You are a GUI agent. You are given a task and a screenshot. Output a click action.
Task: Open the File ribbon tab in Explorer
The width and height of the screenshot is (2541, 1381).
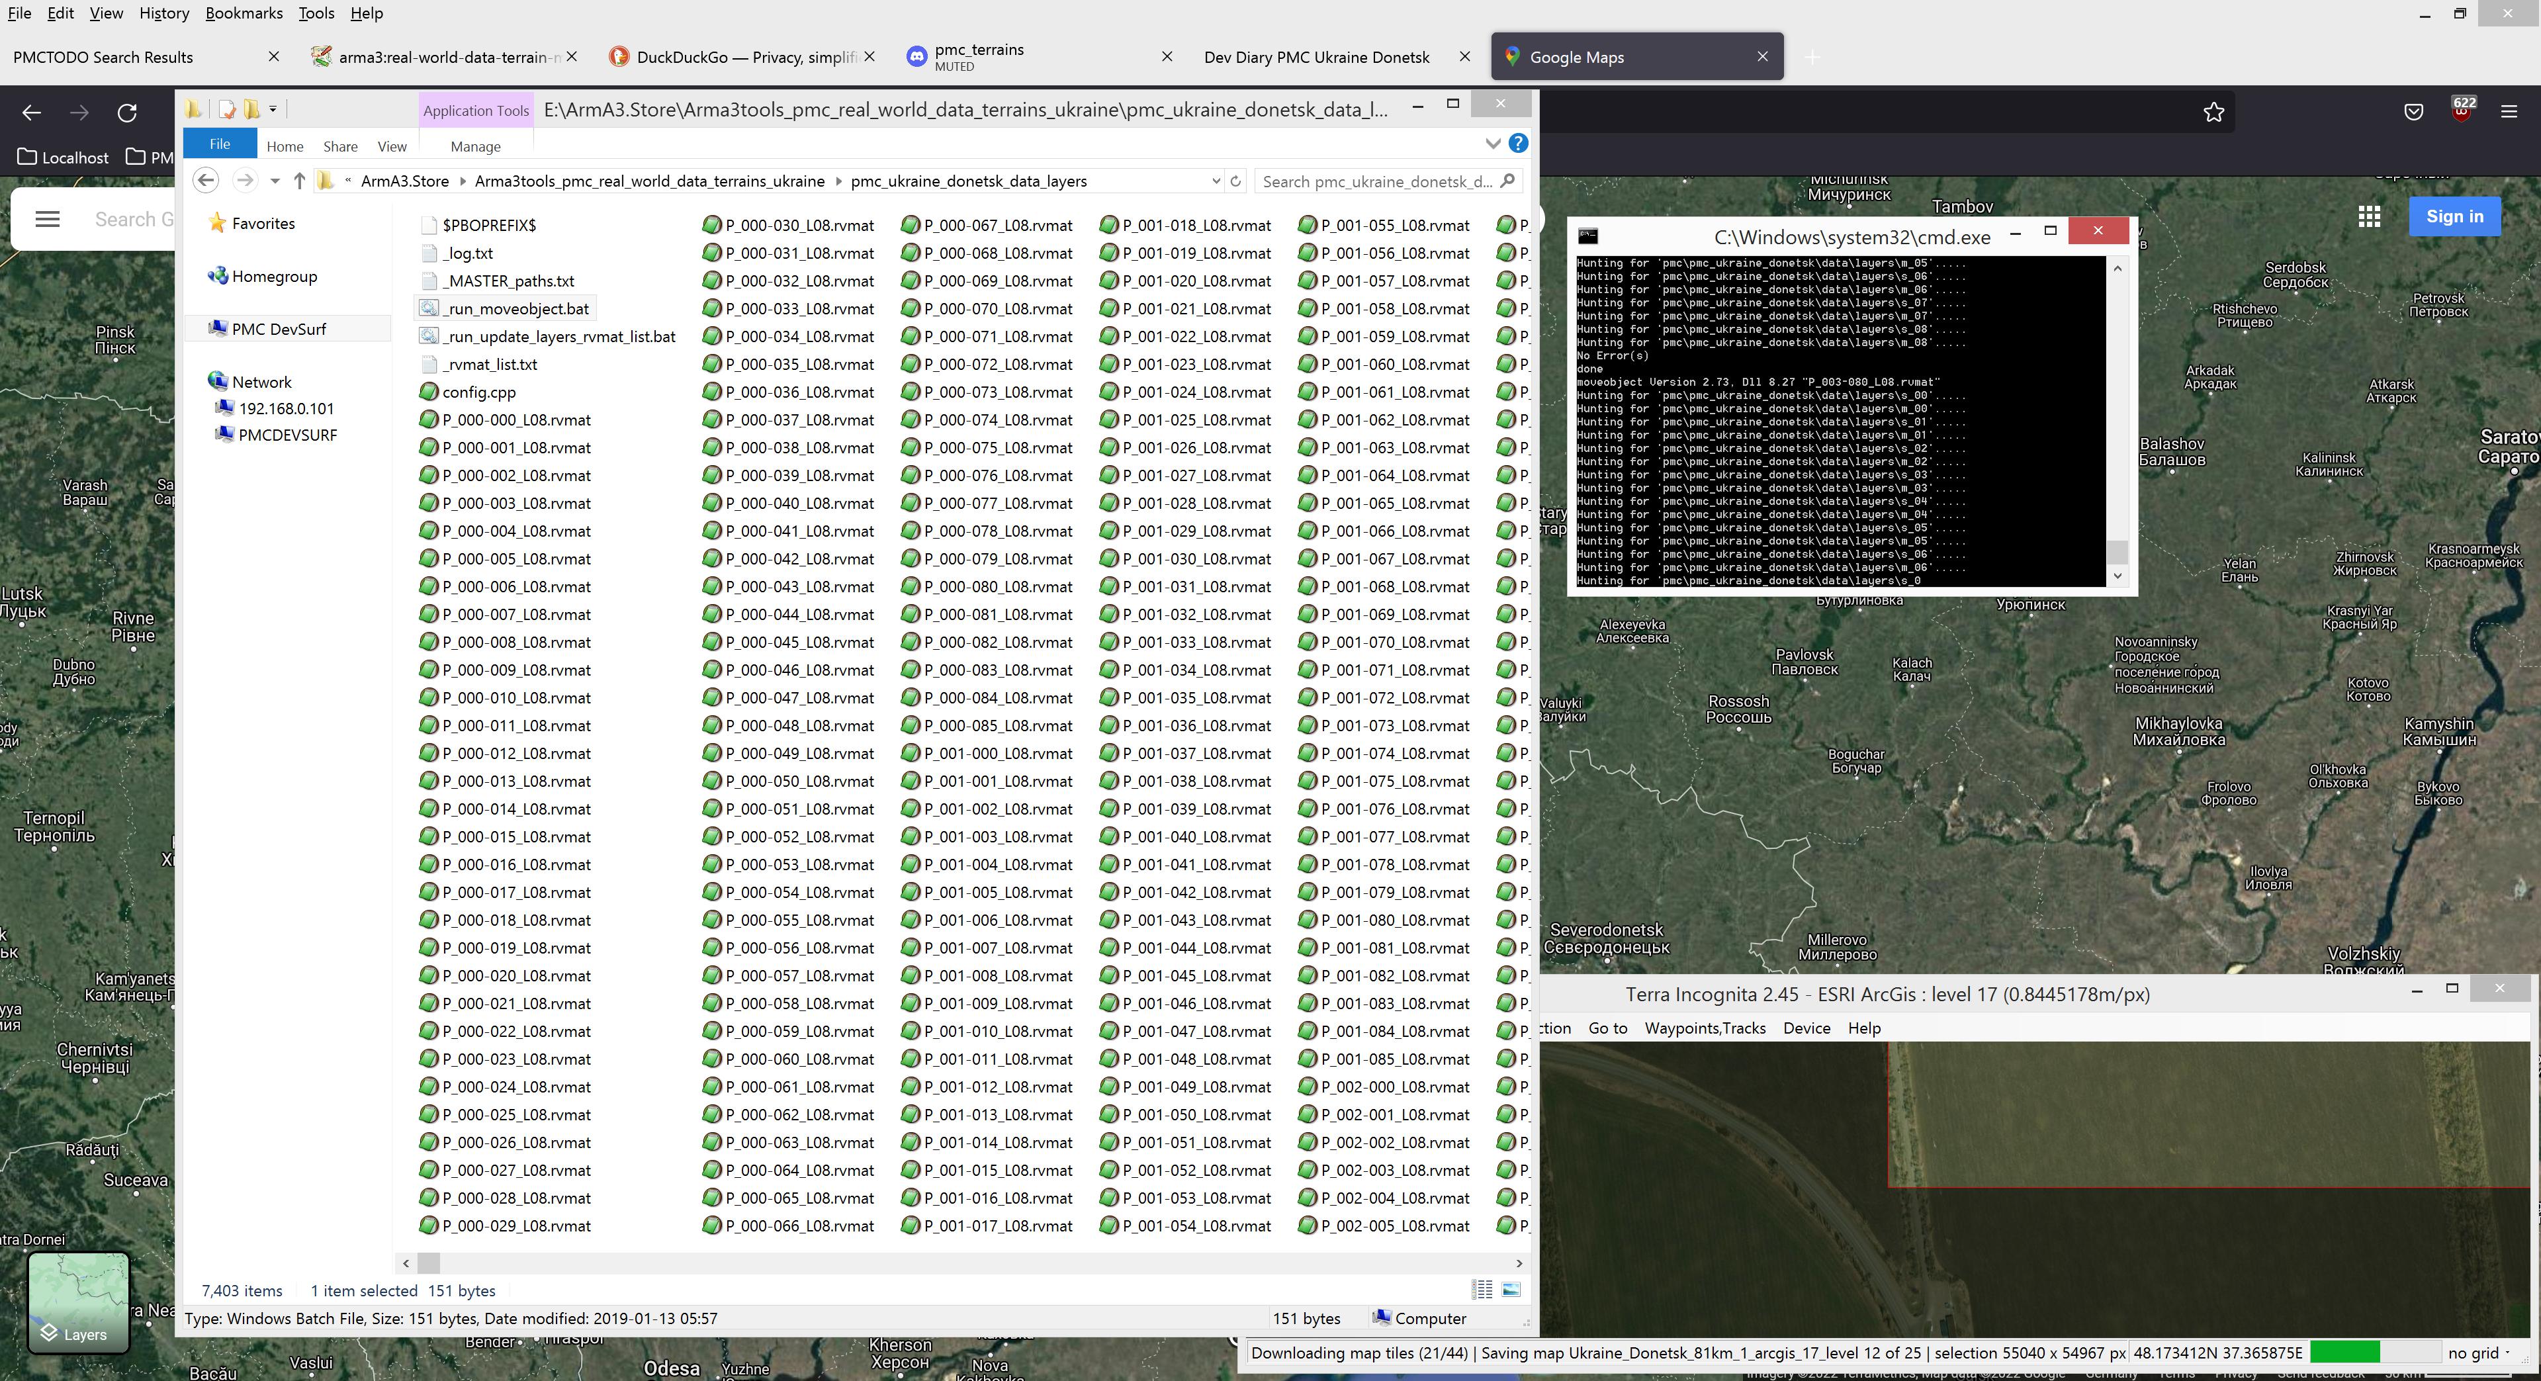click(220, 144)
